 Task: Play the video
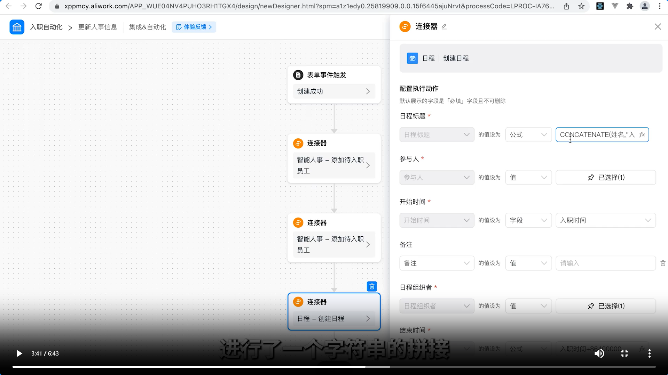pyautogui.click(x=19, y=353)
